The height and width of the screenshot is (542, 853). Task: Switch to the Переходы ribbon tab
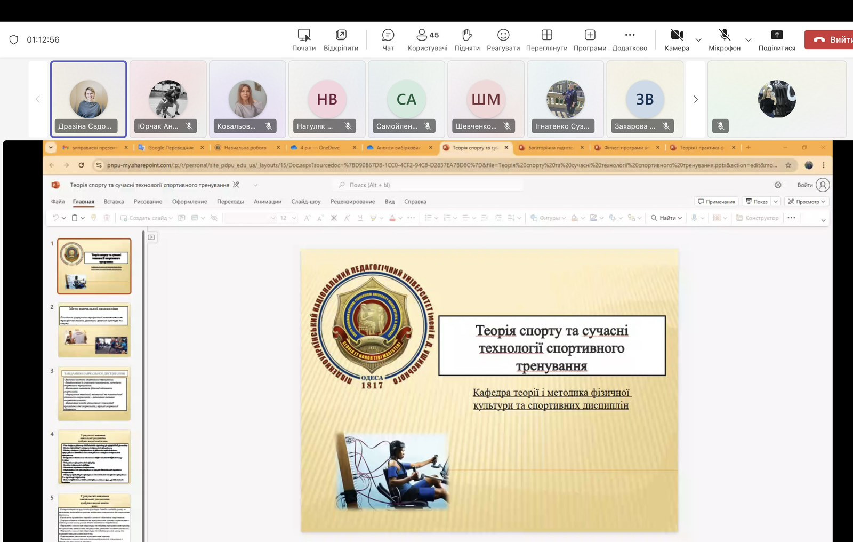[x=230, y=202]
